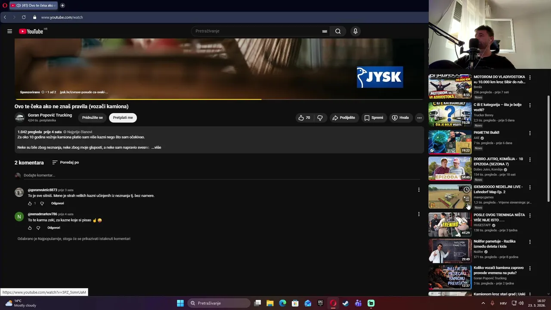The image size is (551, 310).
Task: Open options for POSLE OVOG TRENINGA video
Action: tap(530, 215)
